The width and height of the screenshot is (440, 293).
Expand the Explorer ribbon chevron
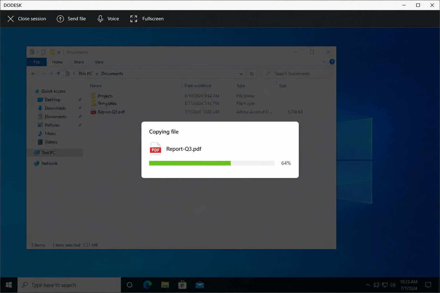point(324,62)
